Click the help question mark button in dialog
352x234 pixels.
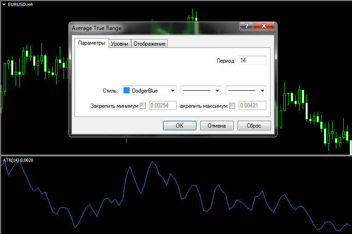tap(247, 26)
